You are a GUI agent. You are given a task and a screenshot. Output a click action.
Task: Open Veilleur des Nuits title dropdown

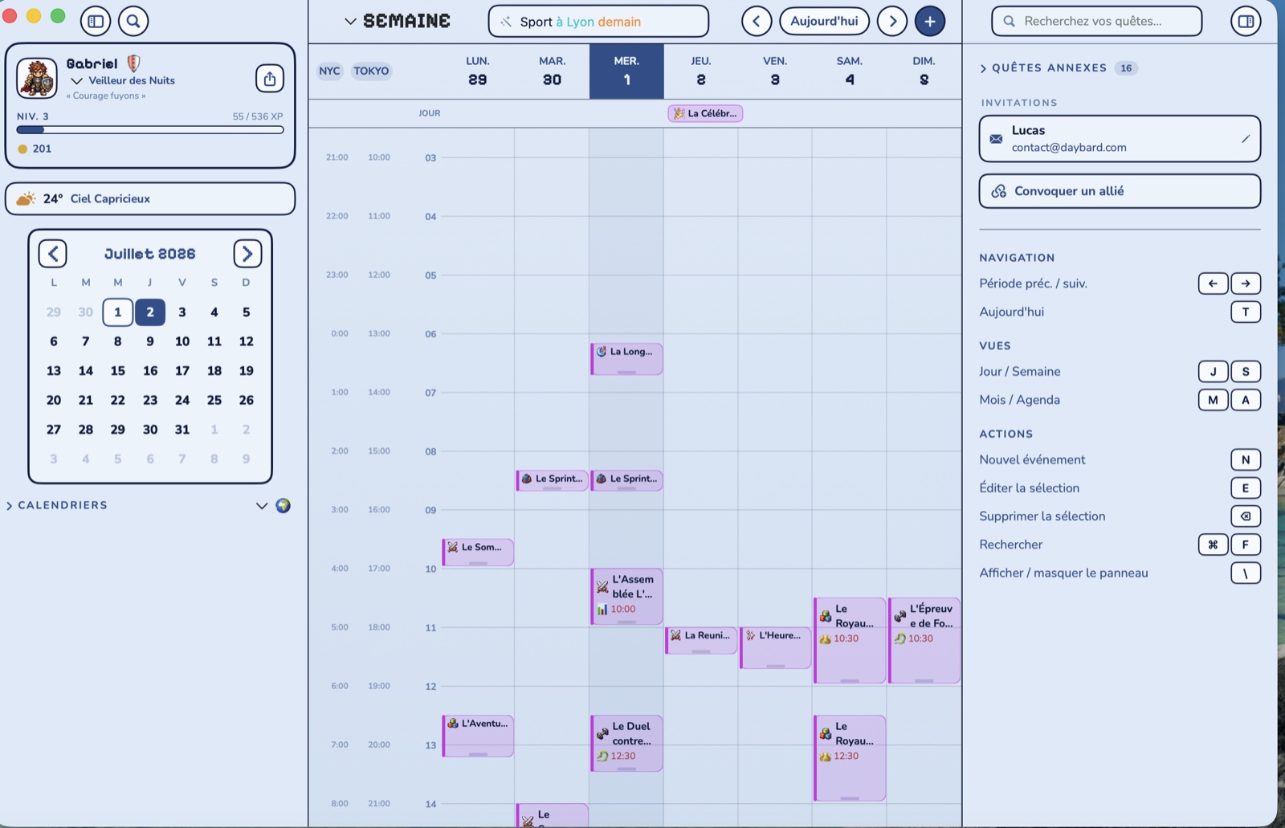pyautogui.click(x=123, y=80)
